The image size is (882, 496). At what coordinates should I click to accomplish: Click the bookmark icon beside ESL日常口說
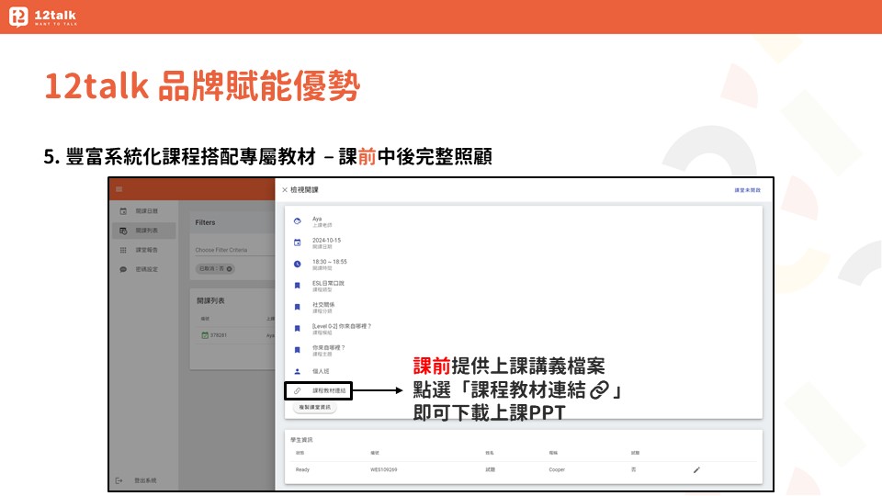click(x=298, y=286)
